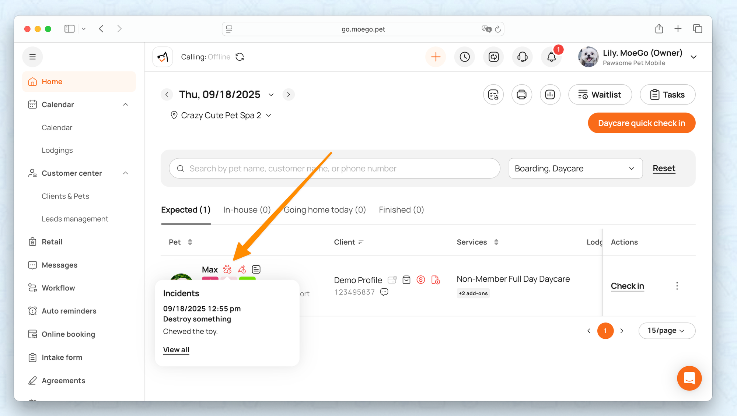Screen dimensions: 737x416
Task: Click the orange plus create button
Action: click(436, 57)
